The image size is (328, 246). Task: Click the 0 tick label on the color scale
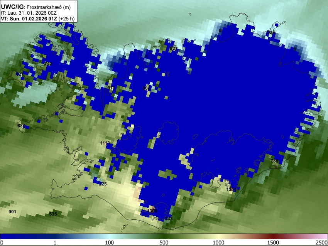point(2,243)
